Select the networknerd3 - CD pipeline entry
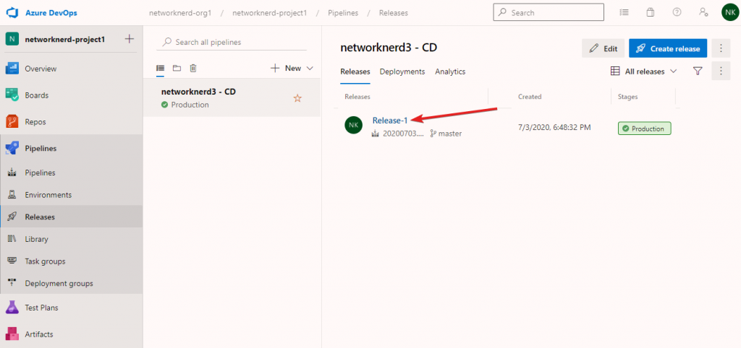 click(232, 97)
